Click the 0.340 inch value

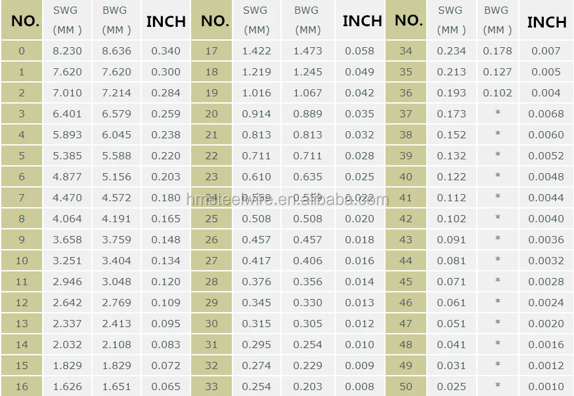coord(166,50)
